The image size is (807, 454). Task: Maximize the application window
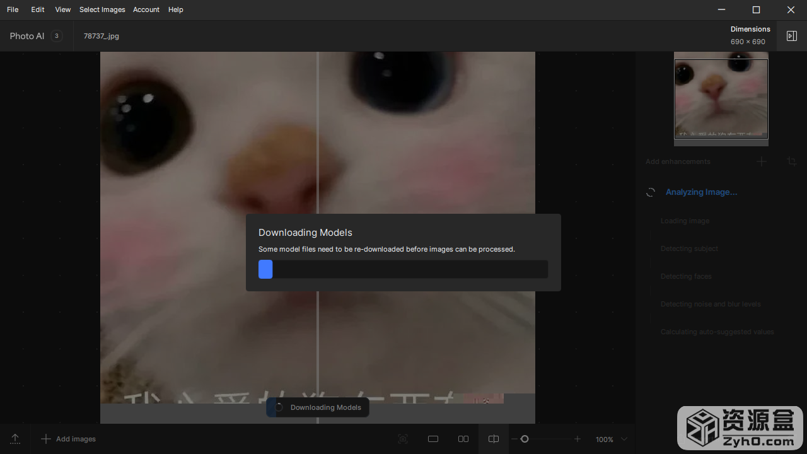click(757, 9)
